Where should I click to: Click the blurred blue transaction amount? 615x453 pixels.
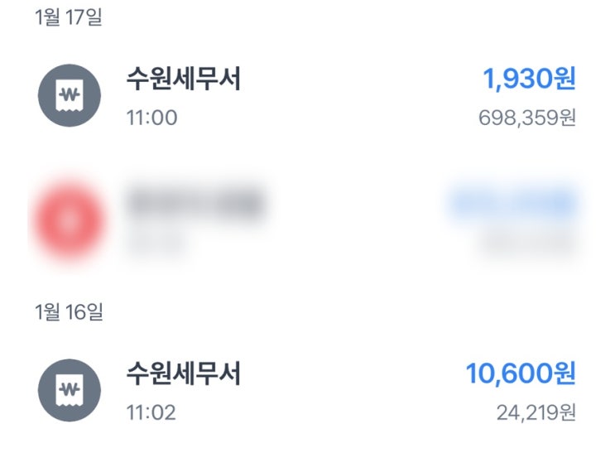point(512,203)
